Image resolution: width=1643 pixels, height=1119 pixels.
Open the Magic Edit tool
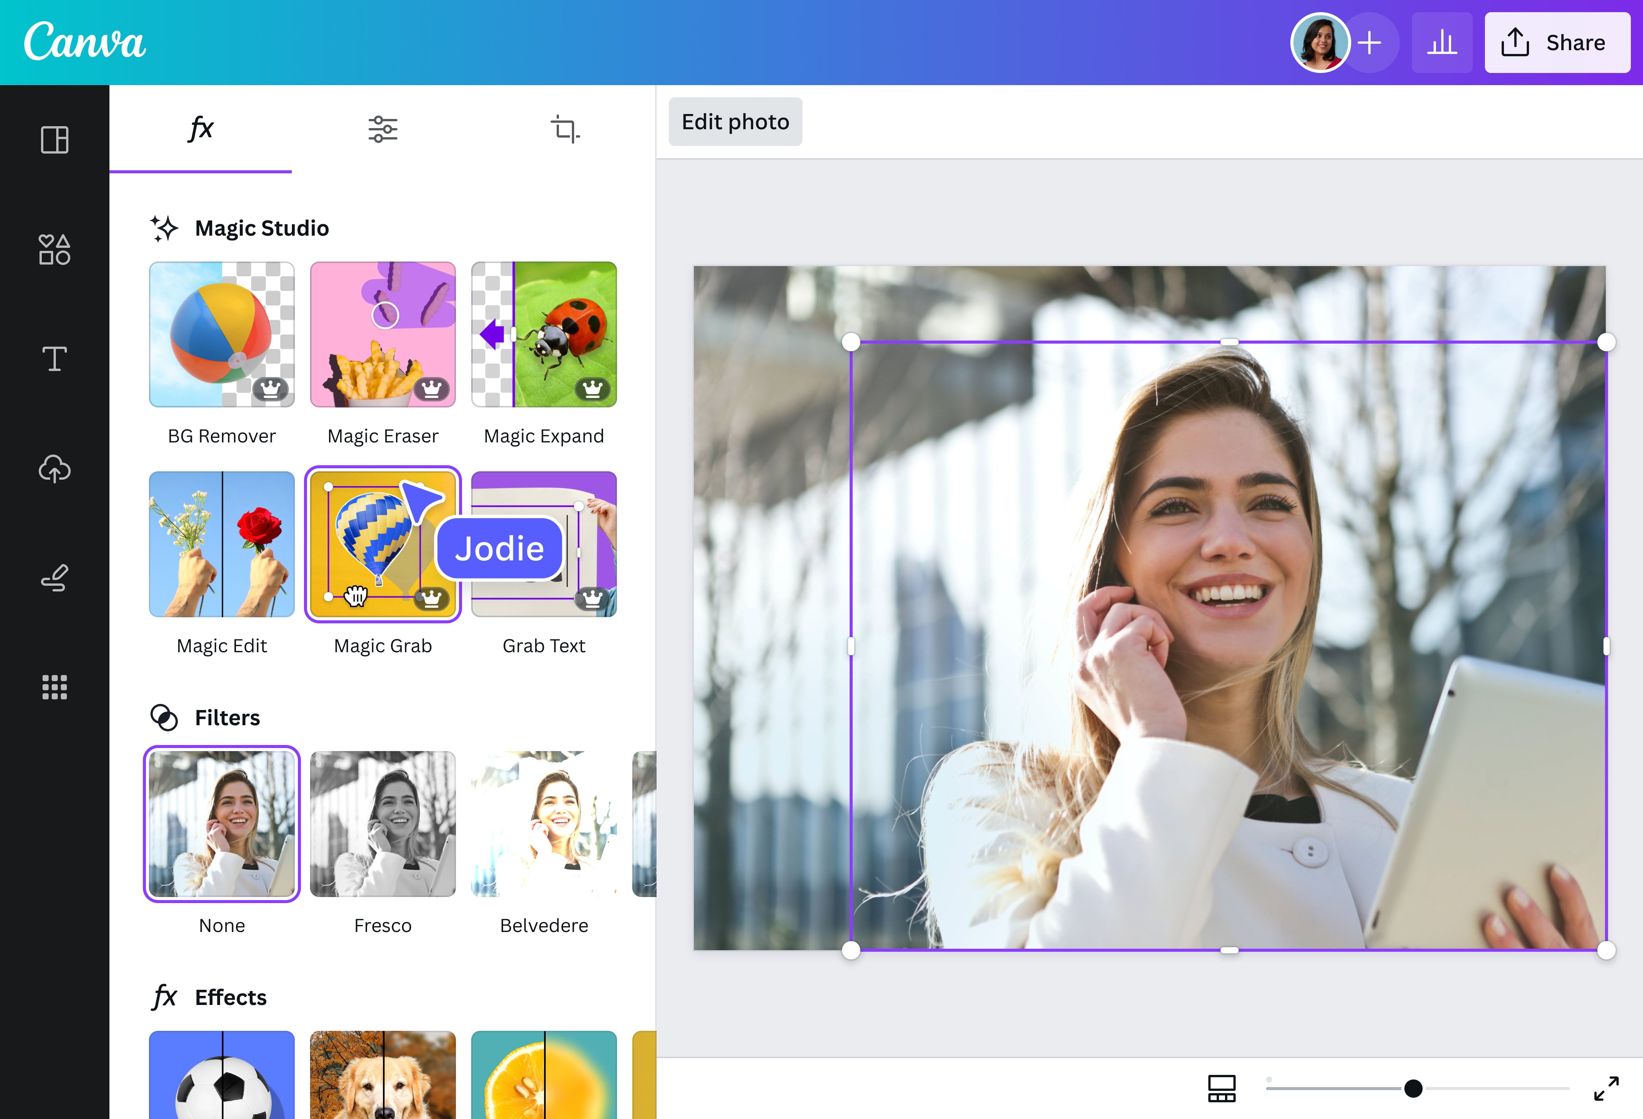[x=222, y=544]
